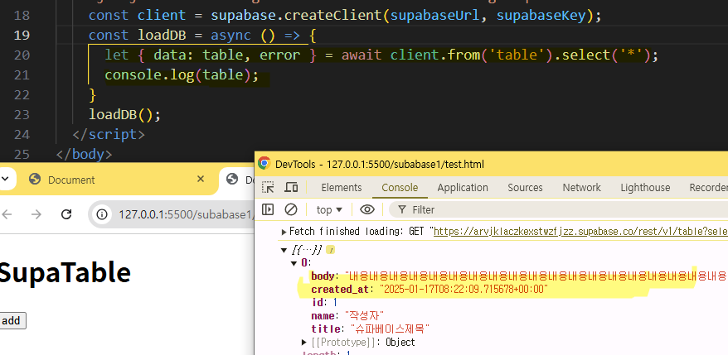Click the inspect element picker icon
This screenshot has height=355, width=728.
click(x=269, y=188)
